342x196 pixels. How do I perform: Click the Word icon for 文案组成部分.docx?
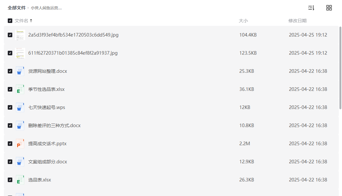(x=20, y=162)
